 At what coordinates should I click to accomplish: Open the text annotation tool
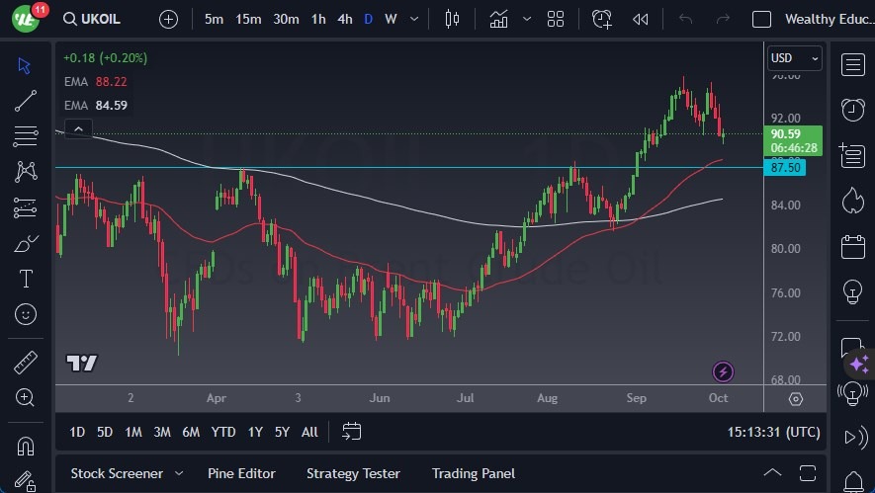(26, 279)
